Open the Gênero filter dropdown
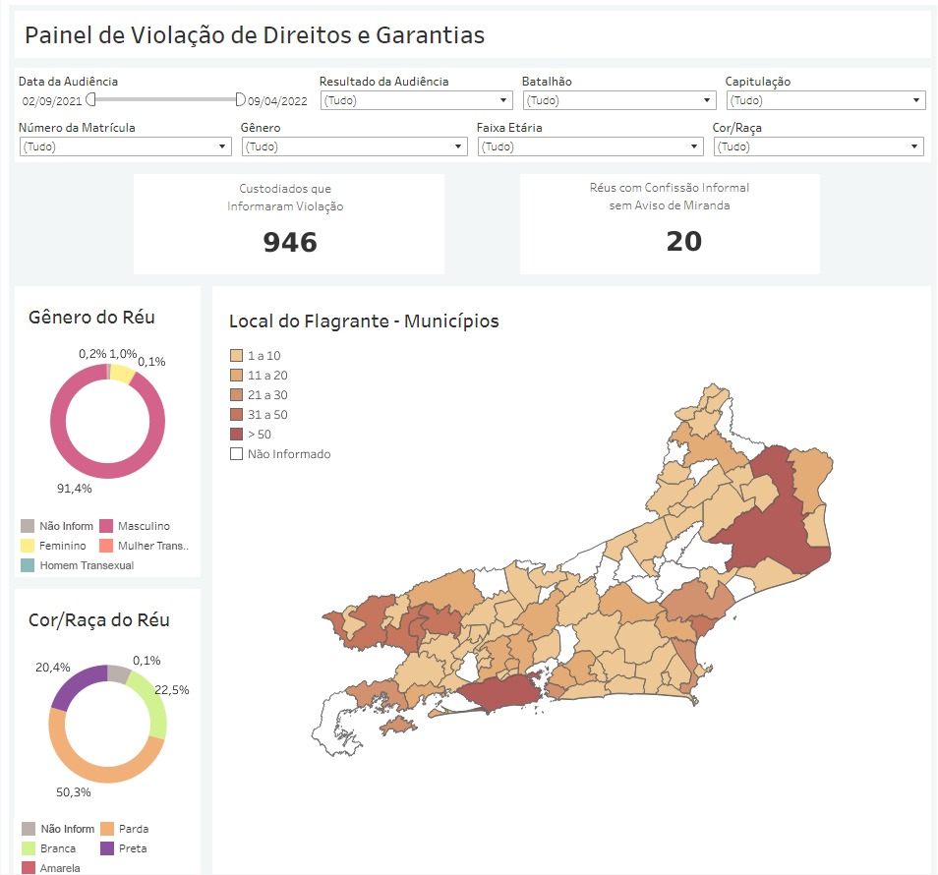 coord(354,146)
